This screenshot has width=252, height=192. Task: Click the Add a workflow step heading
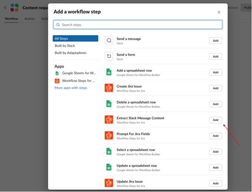coord(77,12)
